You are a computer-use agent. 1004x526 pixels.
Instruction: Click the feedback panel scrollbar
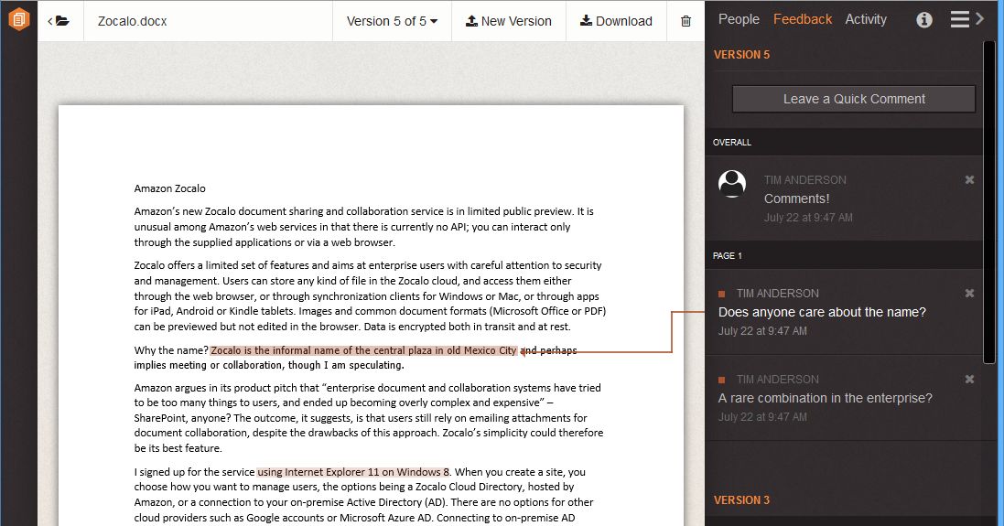[x=989, y=201]
